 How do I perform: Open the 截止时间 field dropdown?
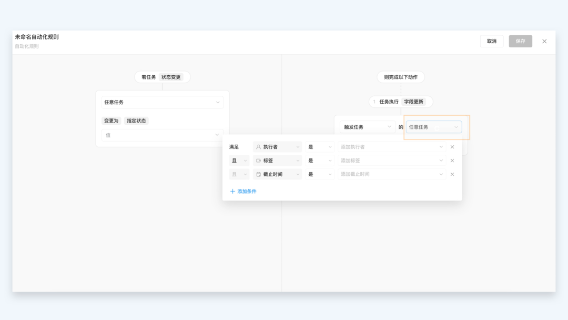pyautogui.click(x=277, y=174)
